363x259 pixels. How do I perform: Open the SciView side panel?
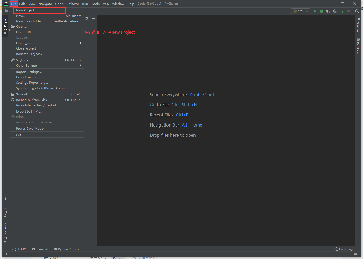click(x=358, y=25)
